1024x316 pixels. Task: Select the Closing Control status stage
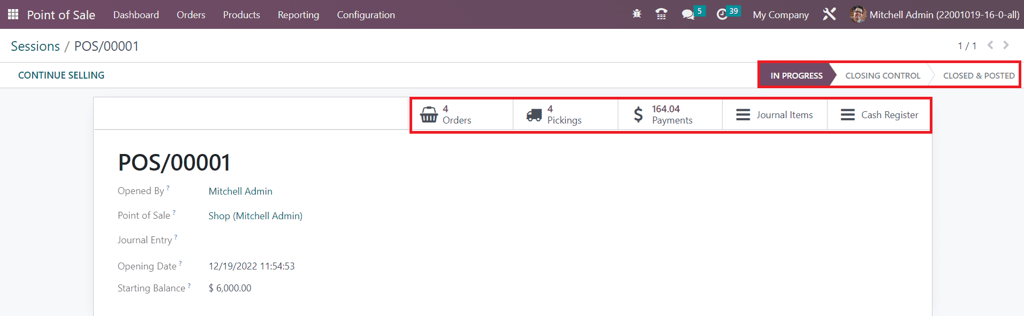click(883, 75)
